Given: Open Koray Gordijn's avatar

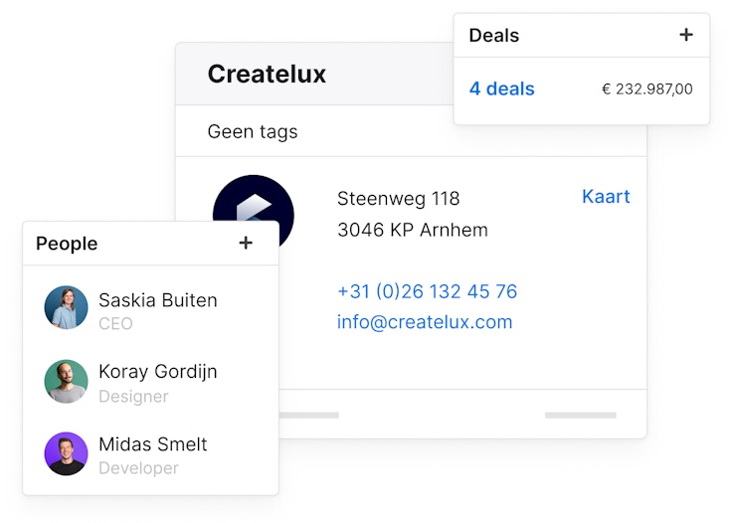Looking at the screenshot, I should (67, 381).
